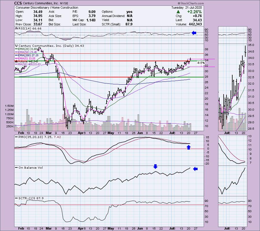This screenshot has width=260, height=231.
Task: Click the Yield N/A field
Action: coord(117,20)
